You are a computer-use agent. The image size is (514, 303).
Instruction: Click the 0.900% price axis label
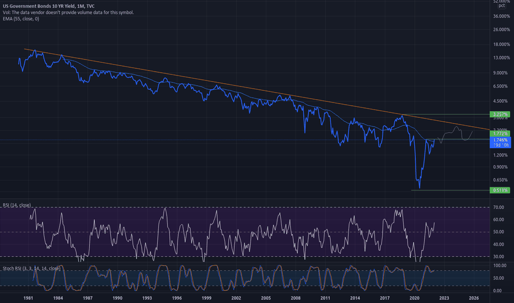(501, 167)
